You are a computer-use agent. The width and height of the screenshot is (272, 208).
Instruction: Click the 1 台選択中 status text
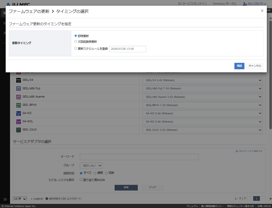tap(37, 199)
